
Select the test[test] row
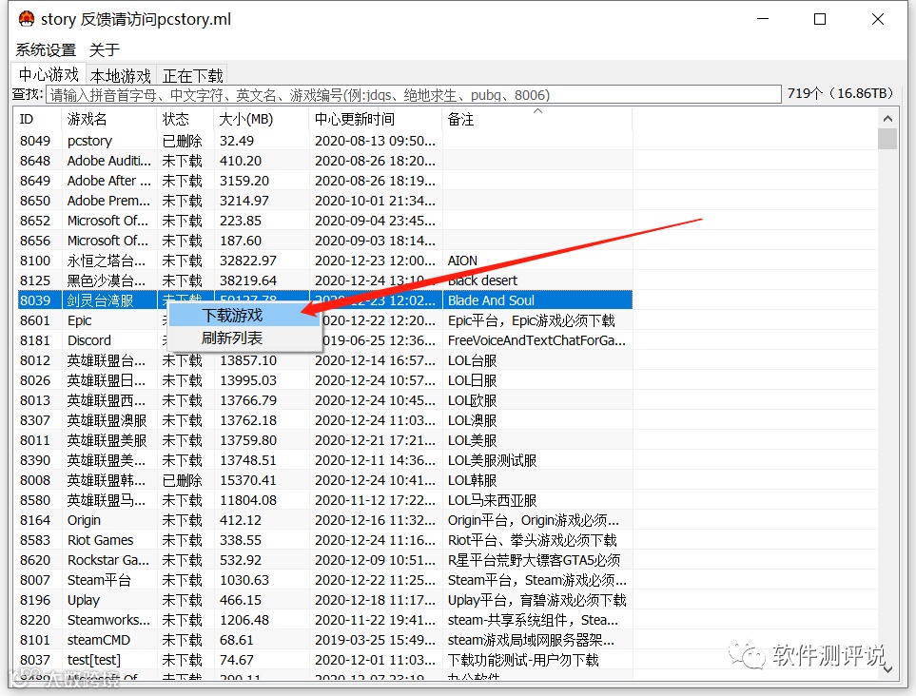[324, 660]
